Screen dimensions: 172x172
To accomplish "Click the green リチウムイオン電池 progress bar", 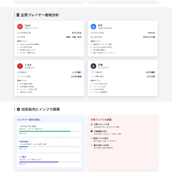I will (49, 131).
